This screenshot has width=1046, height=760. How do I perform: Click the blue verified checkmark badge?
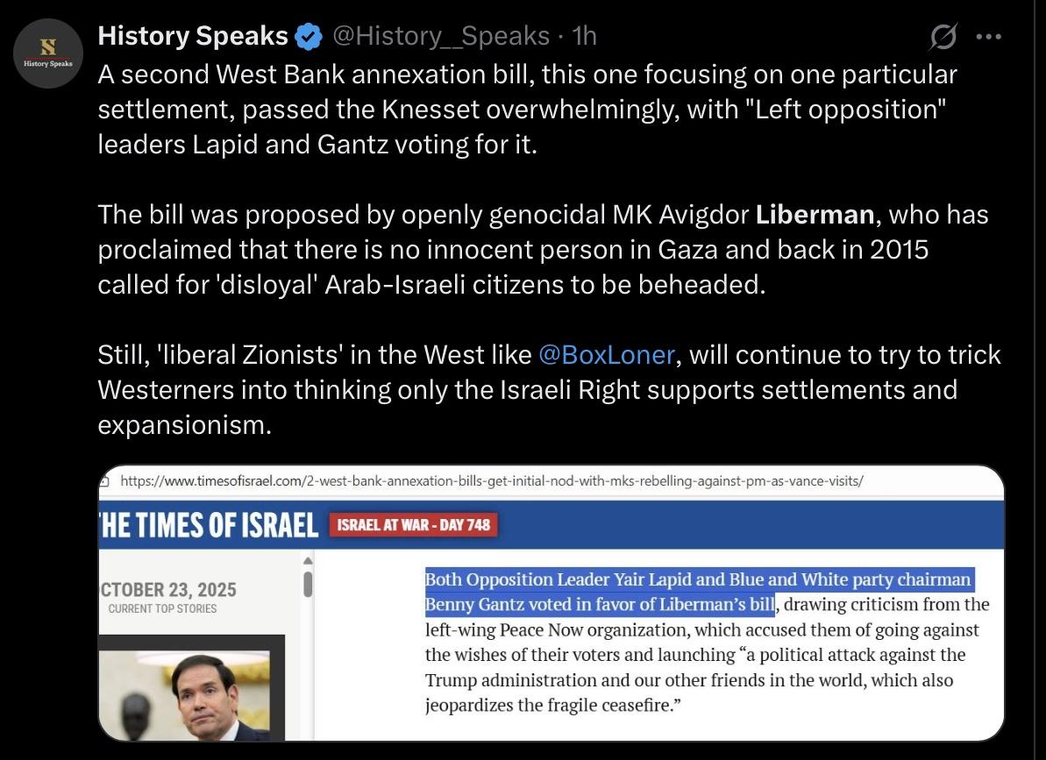click(308, 37)
